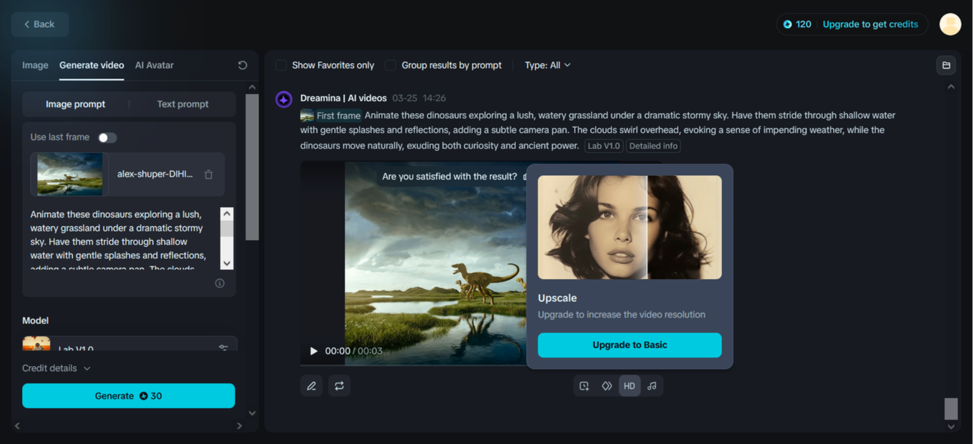
Task: Toggle the Use last frame switch
Action: point(108,138)
